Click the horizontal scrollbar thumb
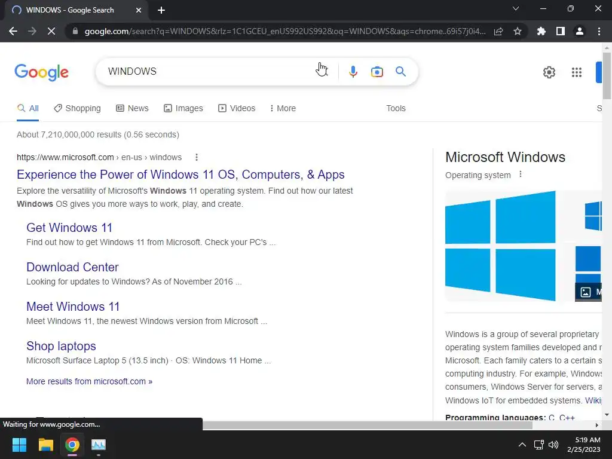The image size is (612, 459). (367, 425)
